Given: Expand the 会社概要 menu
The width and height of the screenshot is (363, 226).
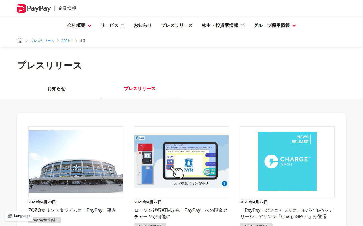Looking at the screenshot, I should pyautogui.click(x=79, y=25).
